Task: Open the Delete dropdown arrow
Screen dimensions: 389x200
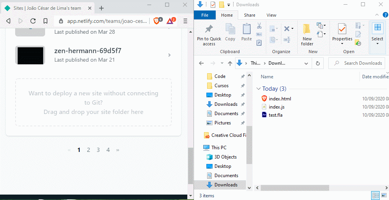Action: (x=292, y=29)
